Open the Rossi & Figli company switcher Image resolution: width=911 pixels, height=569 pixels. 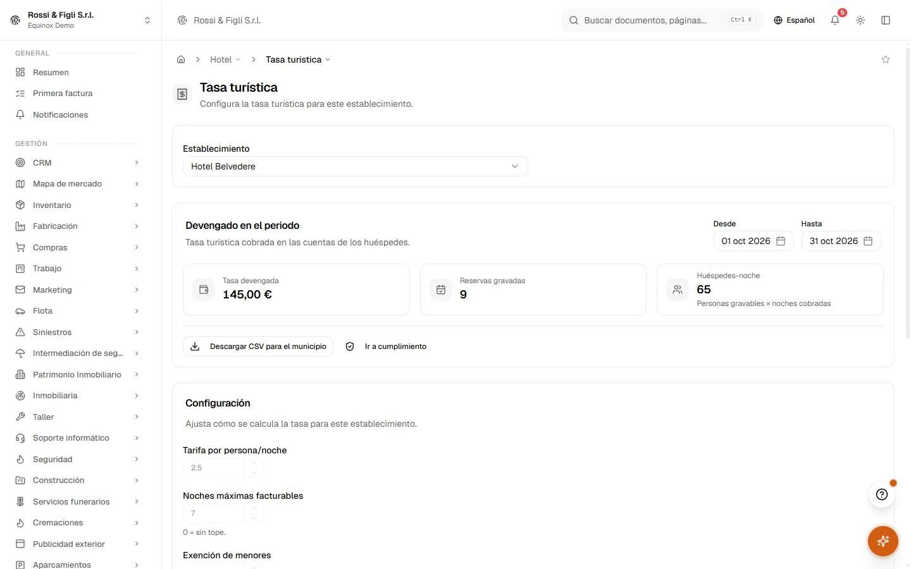pos(81,20)
